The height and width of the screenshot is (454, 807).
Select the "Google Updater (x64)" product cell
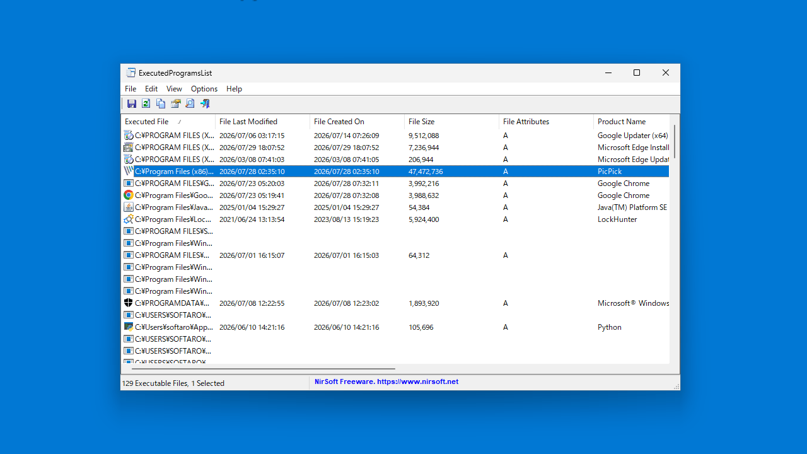point(632,136)
